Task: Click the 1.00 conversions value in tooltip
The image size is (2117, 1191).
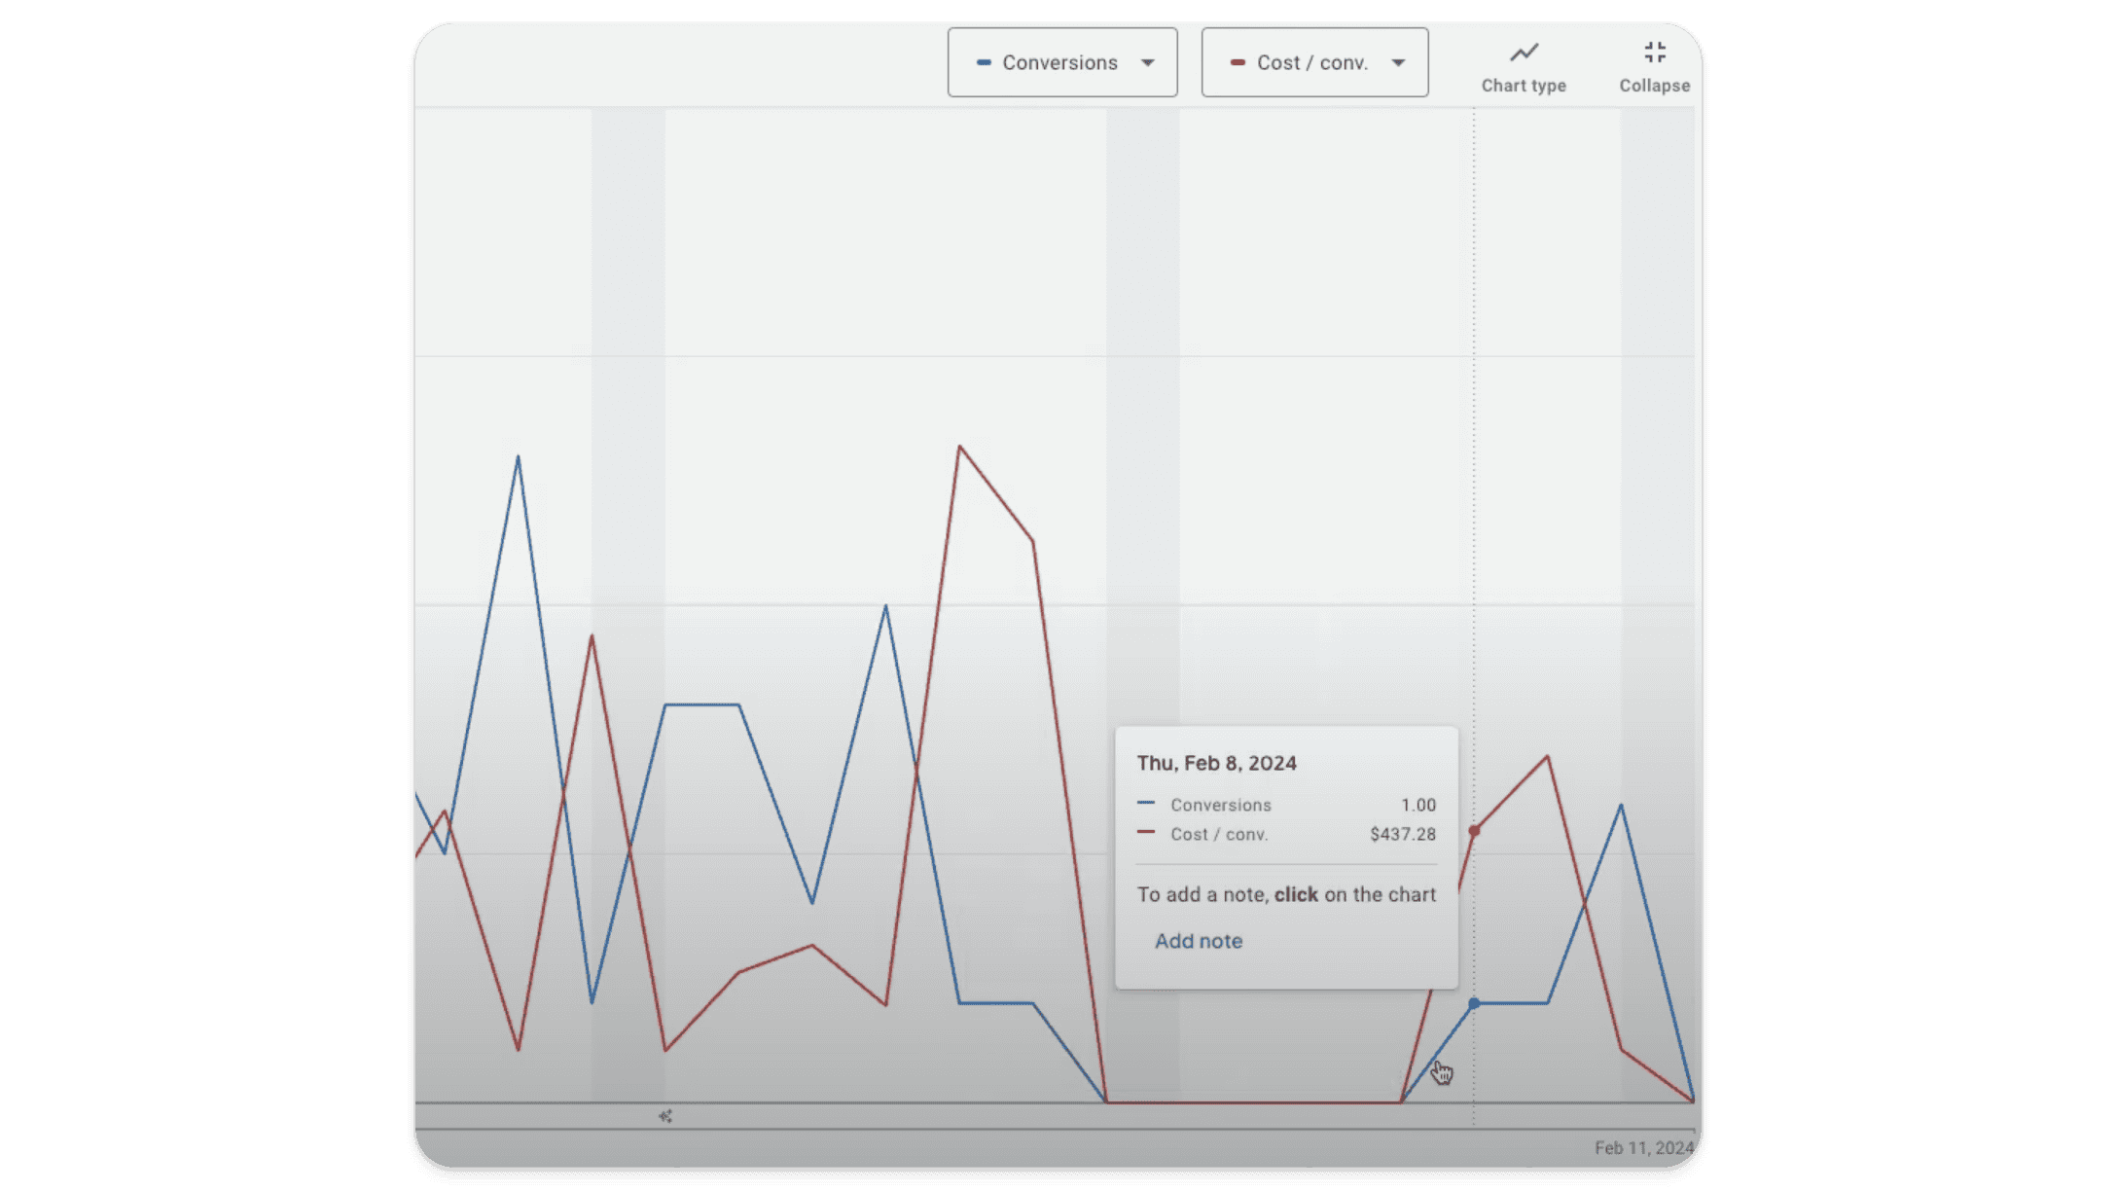Action: (x=1418, y=805)
